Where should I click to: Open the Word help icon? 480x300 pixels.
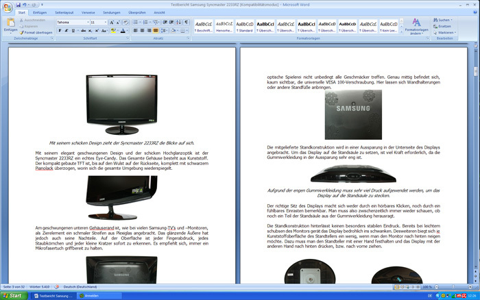[475, 12]
